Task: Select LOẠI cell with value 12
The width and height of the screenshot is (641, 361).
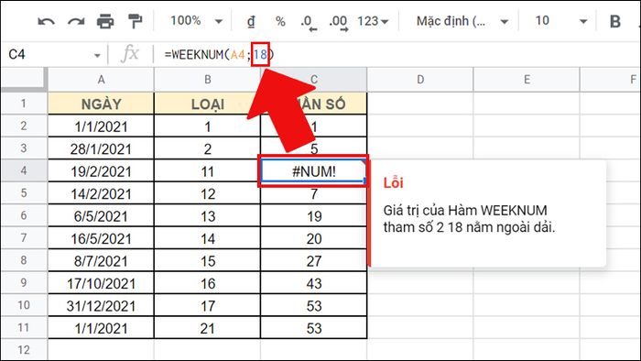Action: [207, 193]
